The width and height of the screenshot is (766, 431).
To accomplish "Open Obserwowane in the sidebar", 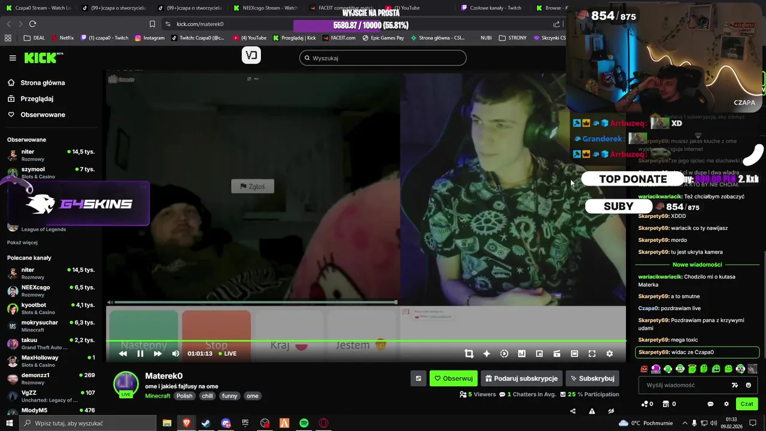I will [x=37, y=114].
